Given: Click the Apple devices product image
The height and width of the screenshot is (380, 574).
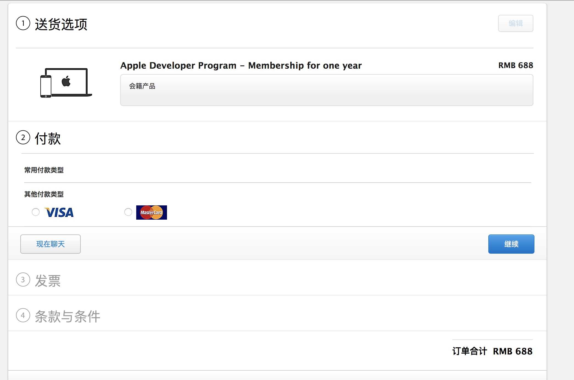Looking at the screenshot, I should tap(66, 83).
